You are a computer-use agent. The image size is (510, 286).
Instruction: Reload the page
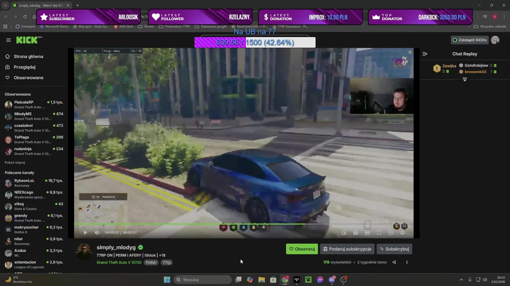[x=25, y=17]
